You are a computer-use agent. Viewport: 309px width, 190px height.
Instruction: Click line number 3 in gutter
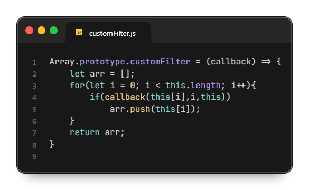tap(34, 86)
